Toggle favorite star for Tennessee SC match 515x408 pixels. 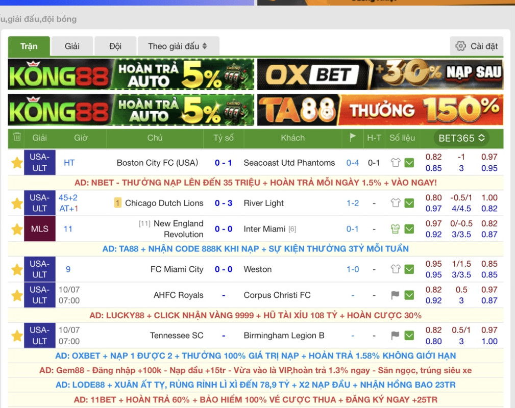click(x=17, y=336)
